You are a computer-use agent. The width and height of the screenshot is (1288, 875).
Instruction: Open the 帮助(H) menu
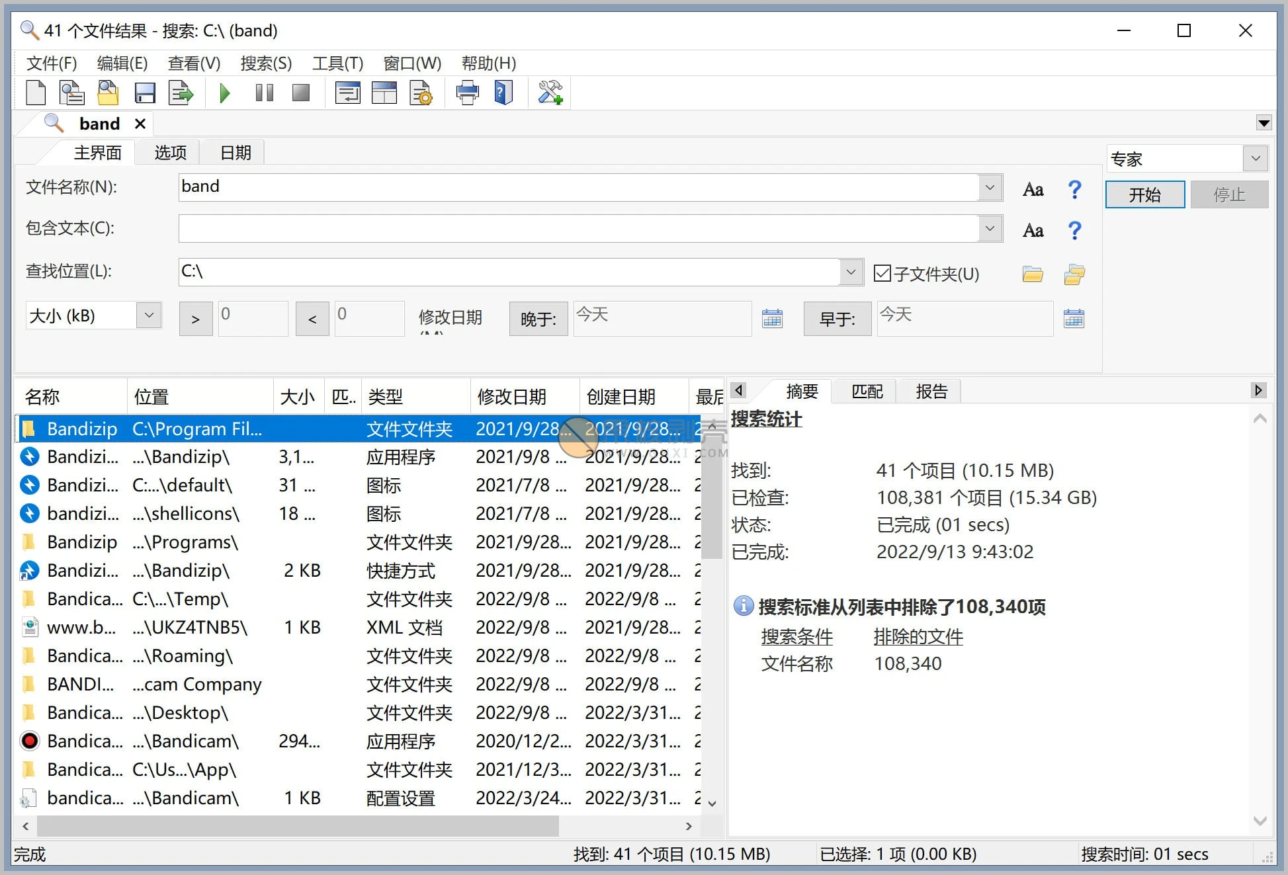(489, 63)
